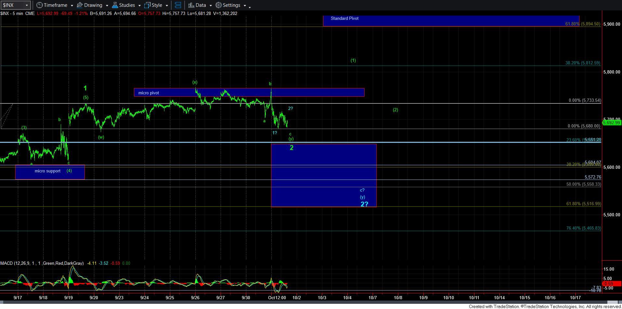The width and height of the screenshot is (622, 309).
Task: Click the Timeframe clock icon
Action: point(39,5)
